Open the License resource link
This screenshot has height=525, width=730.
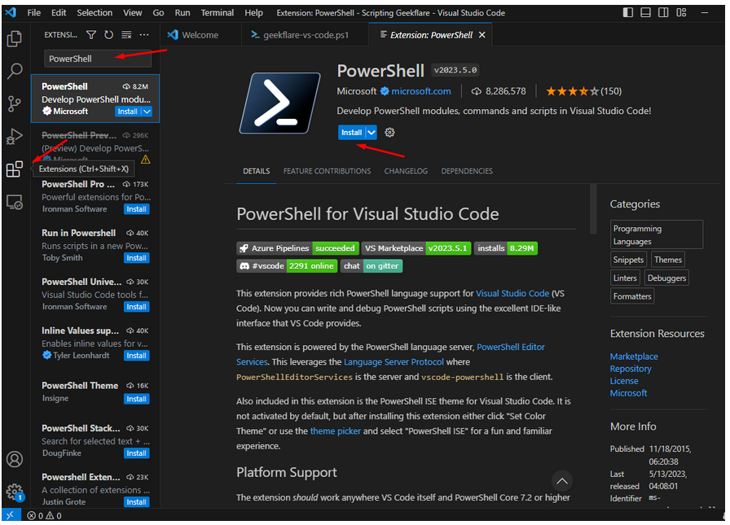(x=624, y=381)
